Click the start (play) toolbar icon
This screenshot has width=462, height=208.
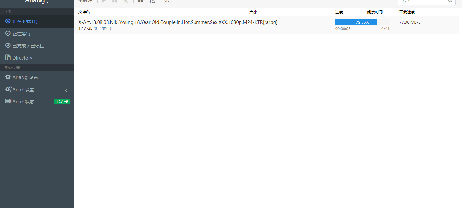click(104, 1)
